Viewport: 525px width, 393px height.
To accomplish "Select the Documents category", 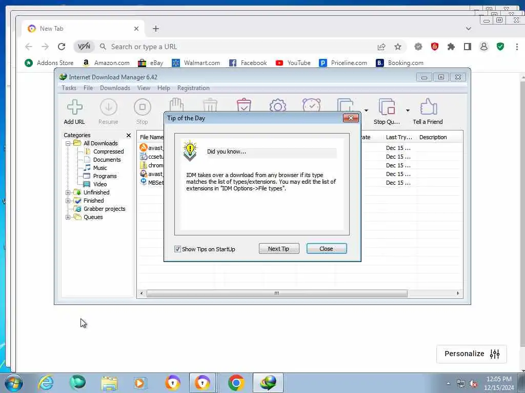I will pyautogui.click(x=107, y=160).
